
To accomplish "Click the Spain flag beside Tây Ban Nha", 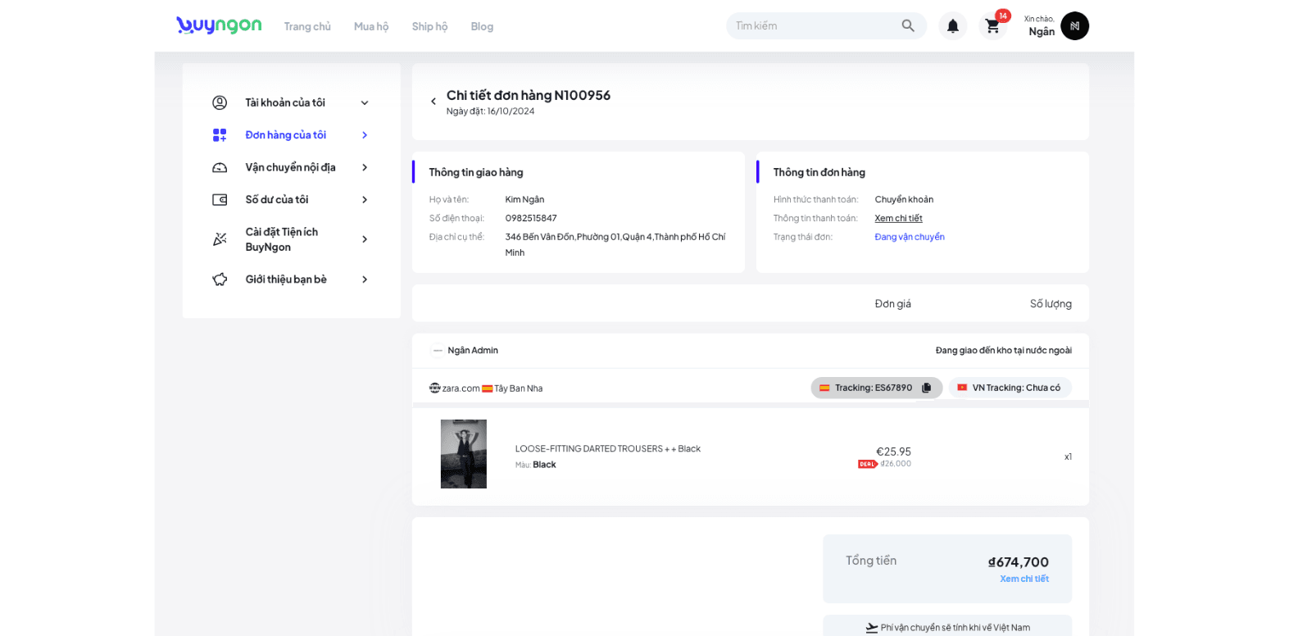I will pos(488,388).
